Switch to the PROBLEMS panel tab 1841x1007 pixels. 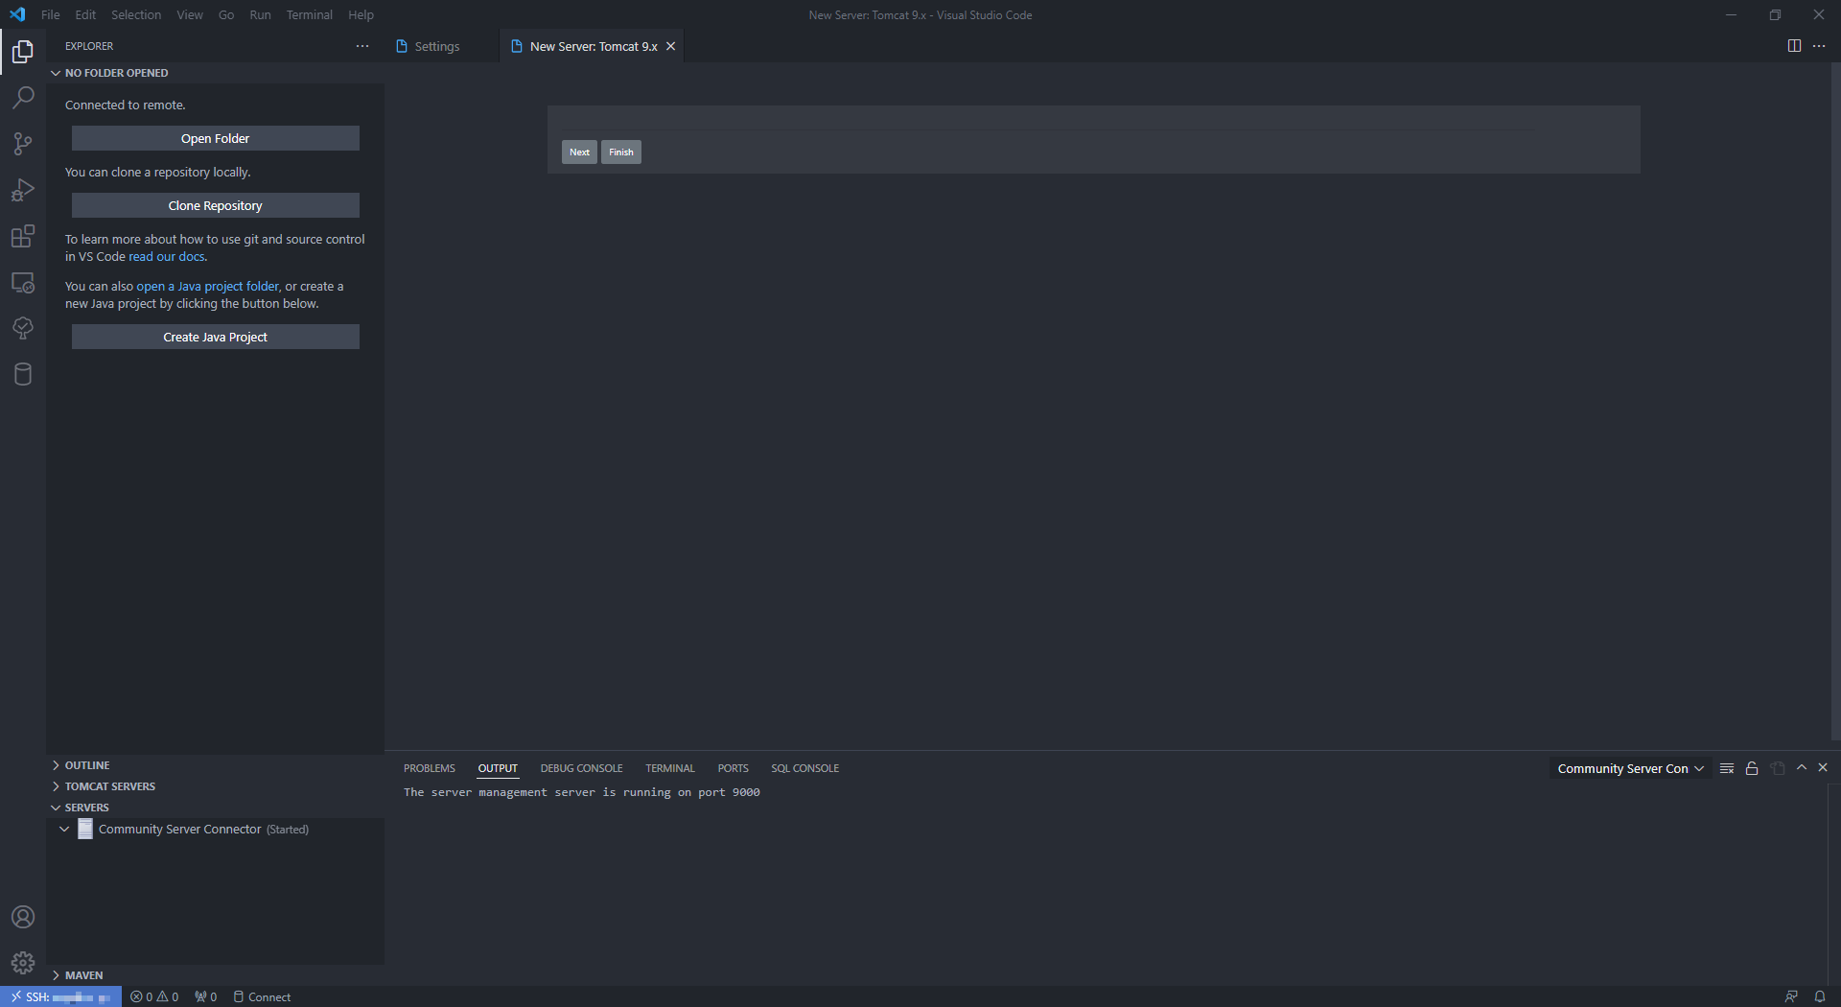point(430,768)
